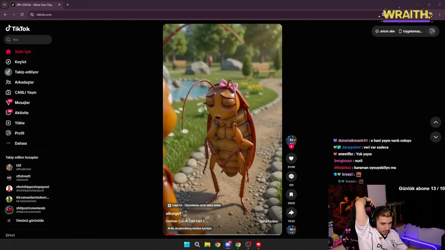Click the 121 comment count
The image size is (445, 250).
291,185
